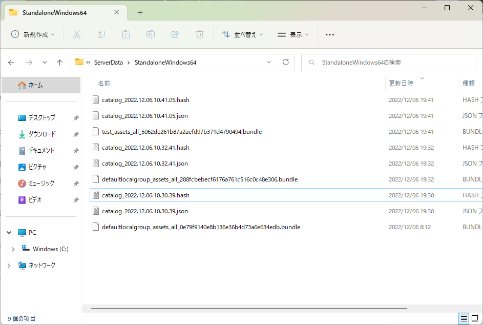Click the music note icon in sidebar
Image resolution: width=483 pixels, height=325 pixels.
point(22,184)
